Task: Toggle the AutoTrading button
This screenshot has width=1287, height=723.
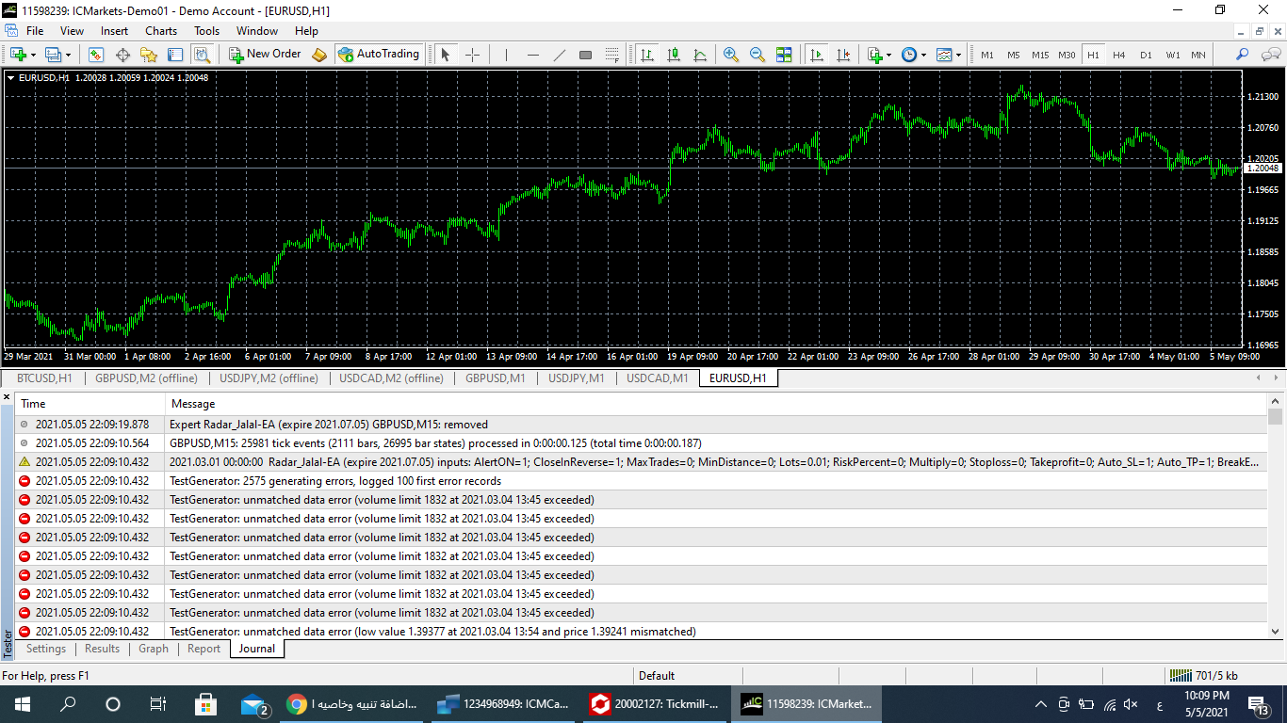Action: click(x=379, y=55)
